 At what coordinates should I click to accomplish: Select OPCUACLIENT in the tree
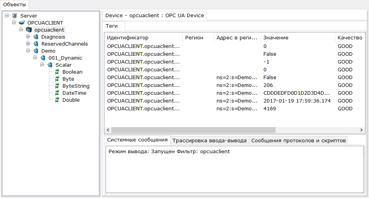pyautogui.click(x=45, y=23)
